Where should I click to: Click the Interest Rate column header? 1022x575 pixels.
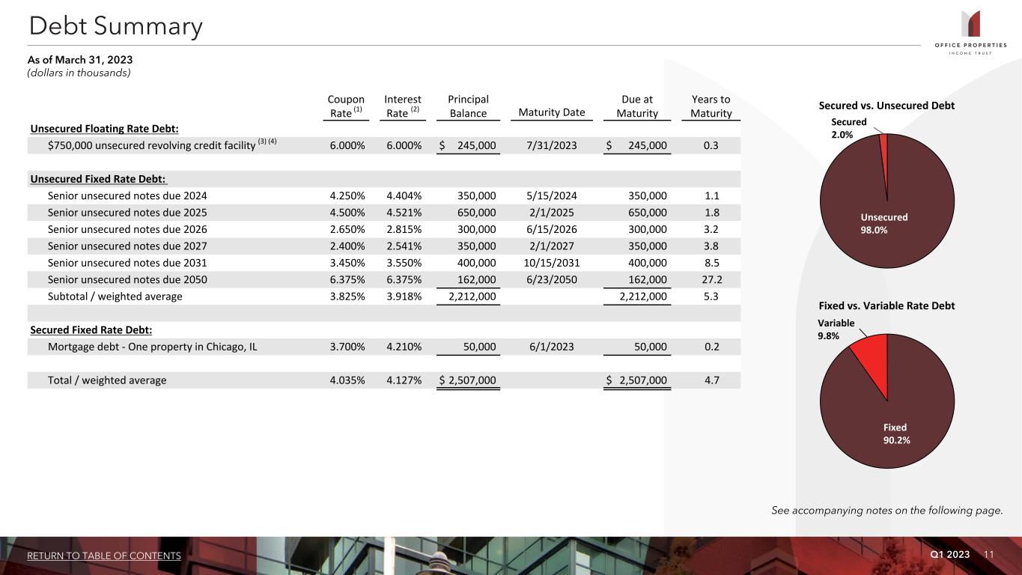click(x=403, y=106)
